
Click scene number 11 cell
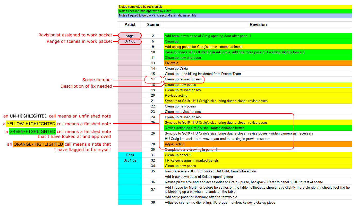click(153, 57)
